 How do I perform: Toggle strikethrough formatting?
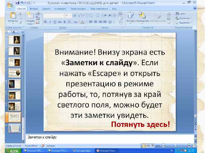(60, 22)
